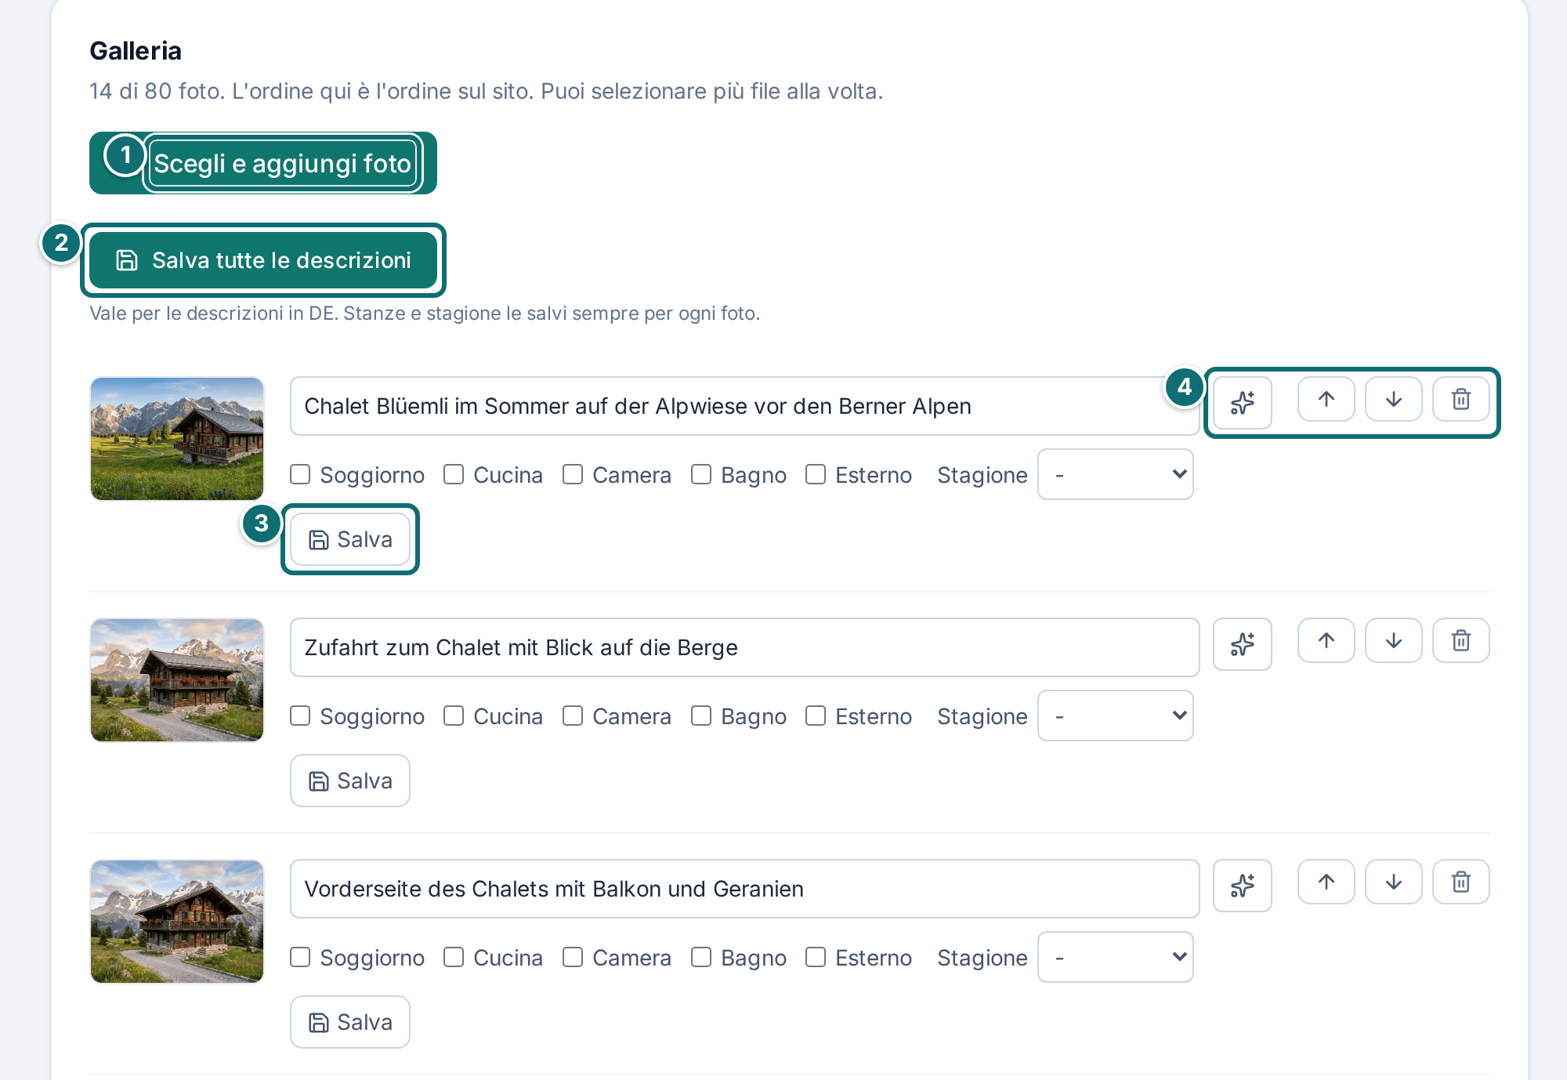This screenshot has height=1080, width=1567.
Task: Enable Camera for Vorderseite des Chalets photo
Action: click(x=573, y=957)
